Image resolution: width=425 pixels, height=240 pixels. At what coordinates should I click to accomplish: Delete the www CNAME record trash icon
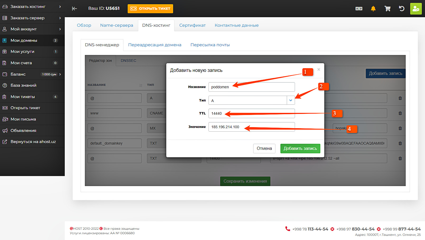tap(400, 113)
